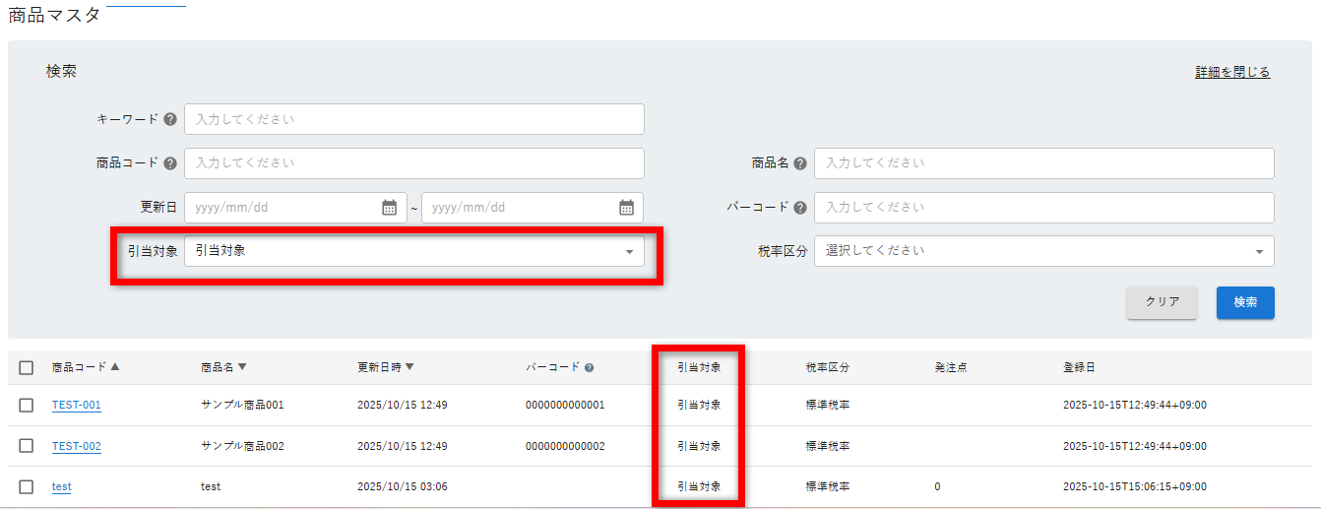Viewport: 1321px width, 509px height.
Task: Click the help icon next to キーワード
Action: (170, 119)
